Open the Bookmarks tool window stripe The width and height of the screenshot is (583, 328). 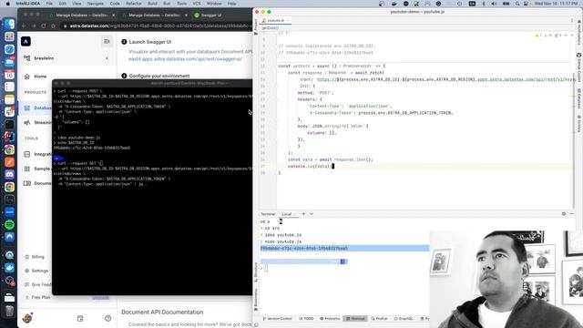click(256, 300)
